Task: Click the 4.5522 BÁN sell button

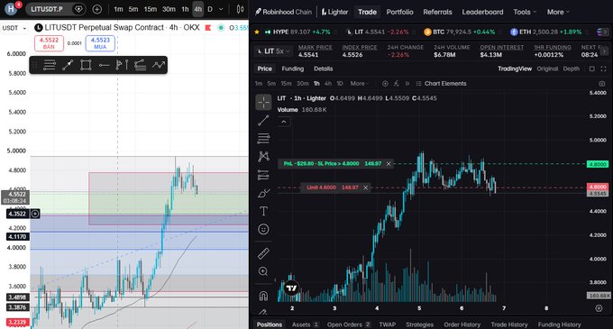Action: [49, 43]
